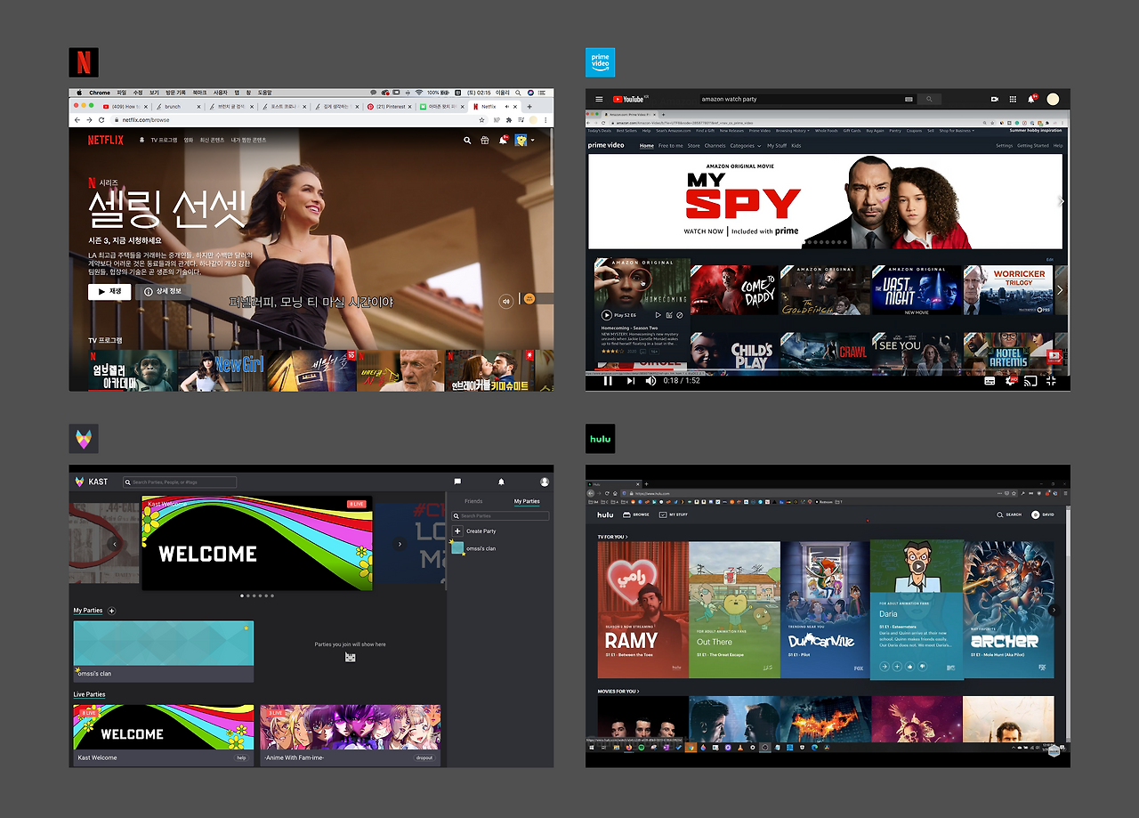1139x818 pixels.
Task: Open YouTube notifications bell
Action: point(1032,99)
